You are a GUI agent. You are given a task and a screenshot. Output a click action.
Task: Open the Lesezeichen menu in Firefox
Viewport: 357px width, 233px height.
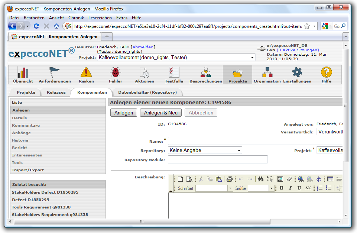[100, 18]
